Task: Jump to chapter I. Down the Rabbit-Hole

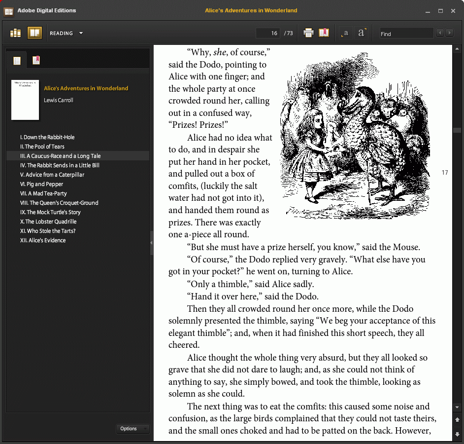Action: click(47, 137)
